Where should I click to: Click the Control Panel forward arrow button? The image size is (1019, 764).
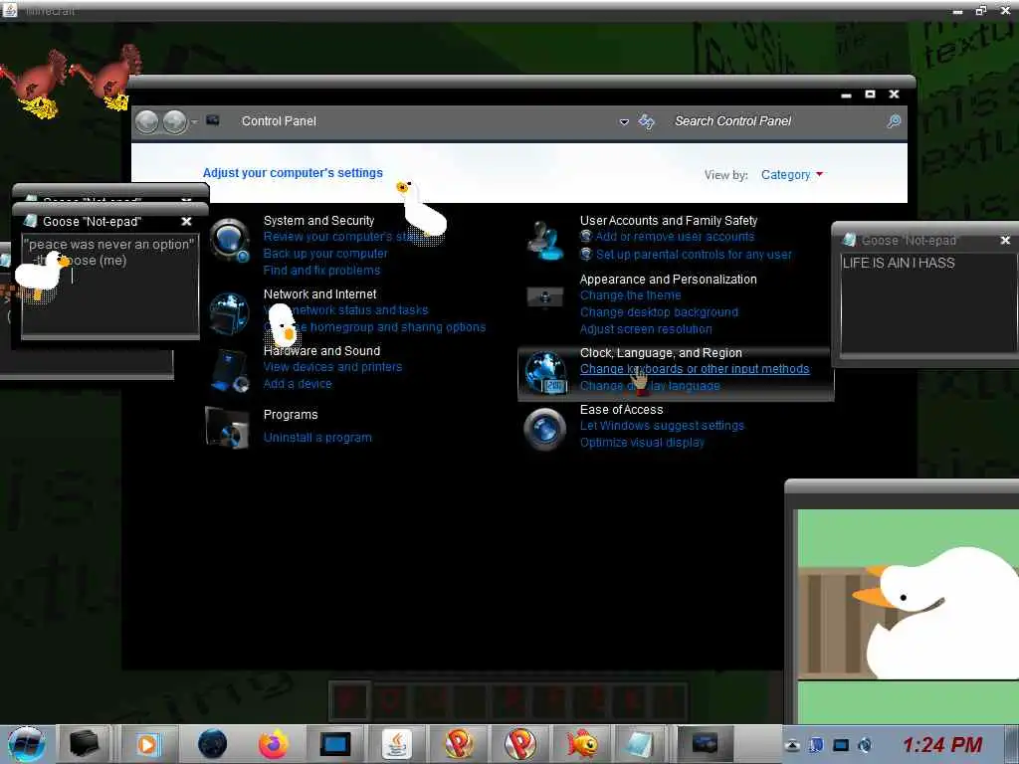coord(175,121)
